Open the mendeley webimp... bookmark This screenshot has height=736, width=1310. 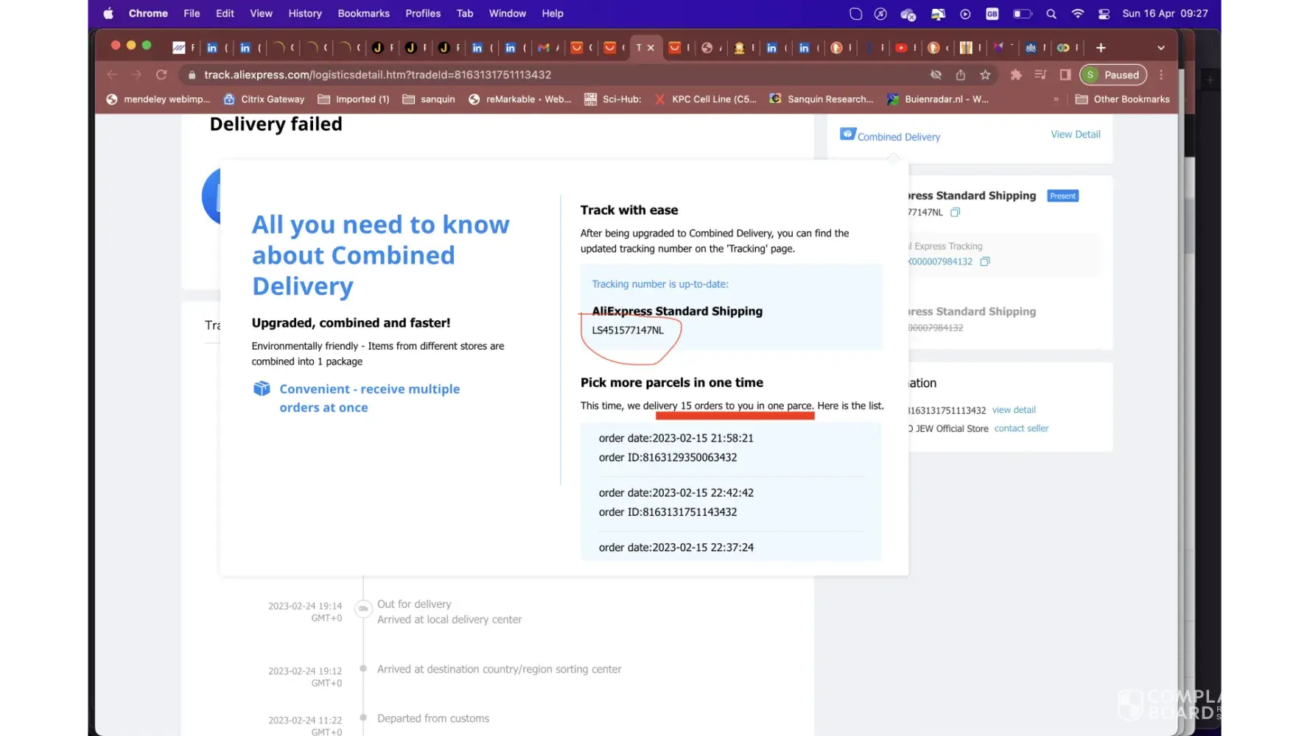pos(158,99)
